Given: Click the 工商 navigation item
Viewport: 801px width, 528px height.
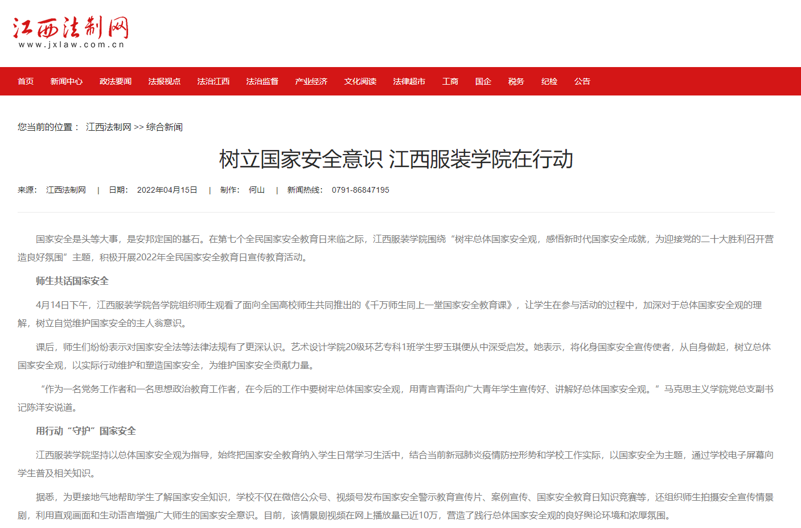Looking at the screenshot, I should 450,81.
